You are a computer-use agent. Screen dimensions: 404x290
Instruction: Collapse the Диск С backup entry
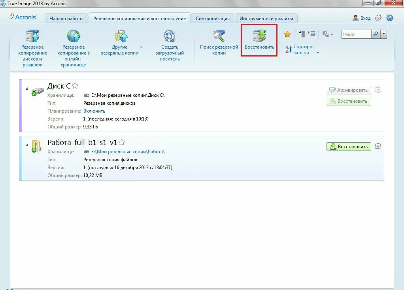(x=27, y=89)
